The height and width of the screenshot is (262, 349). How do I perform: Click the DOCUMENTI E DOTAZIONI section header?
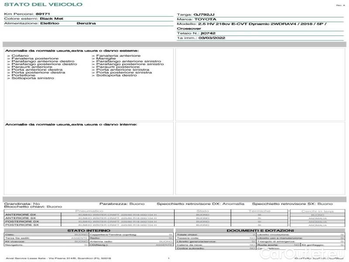[260, 230]
